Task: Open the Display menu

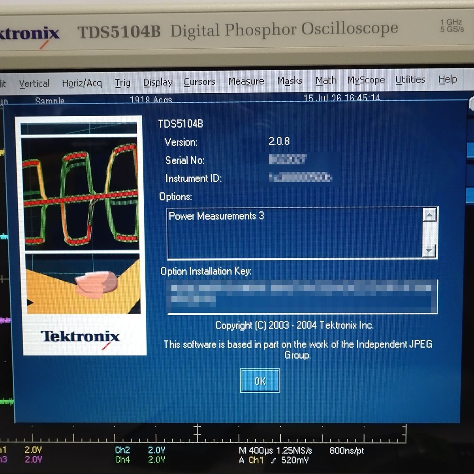Action: click(x=158, y=82)
